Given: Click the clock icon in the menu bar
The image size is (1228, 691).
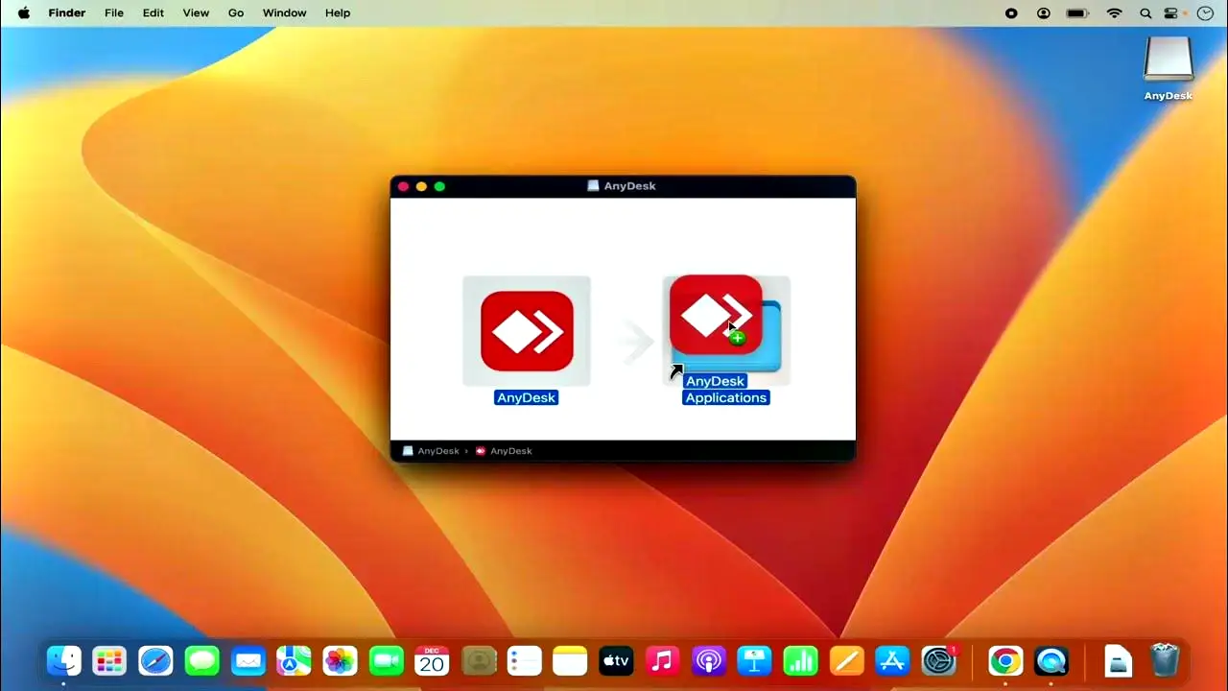Looking at the screenshot, I should coord(1205,13).
